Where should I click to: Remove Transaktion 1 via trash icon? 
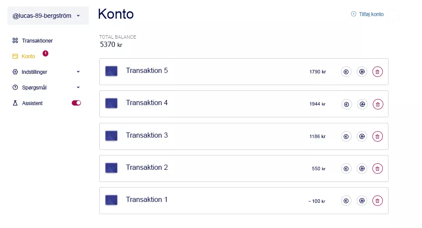point(377,201)
